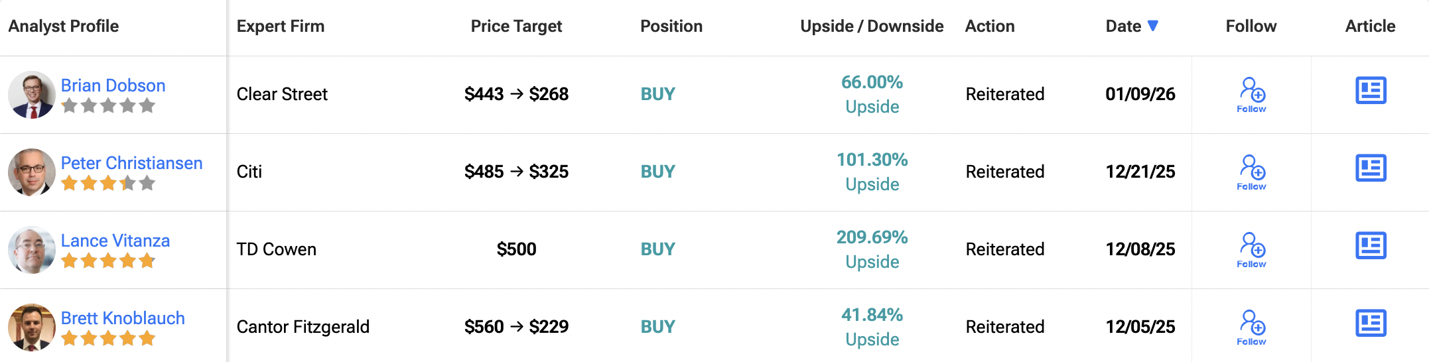
Task: Open article for Citi rating
Action: 1371,168
